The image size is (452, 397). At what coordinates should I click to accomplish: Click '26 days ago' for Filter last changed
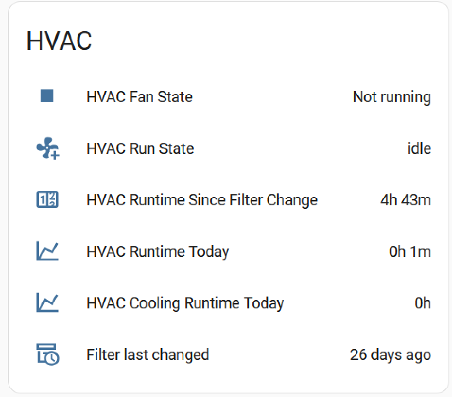click(390, 354)
